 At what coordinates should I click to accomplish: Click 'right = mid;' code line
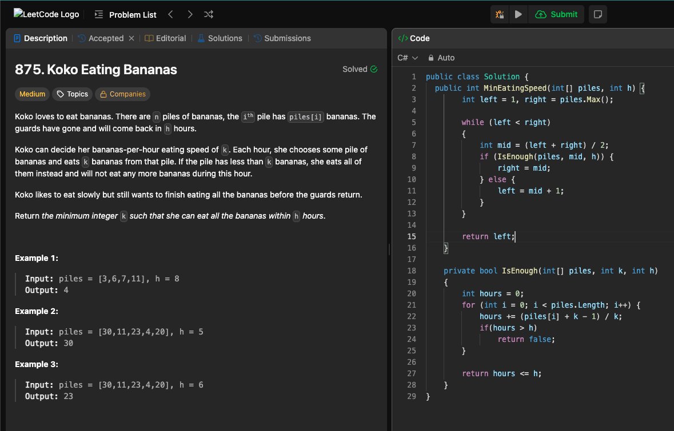pyautogui.click(x=524, y=168)
